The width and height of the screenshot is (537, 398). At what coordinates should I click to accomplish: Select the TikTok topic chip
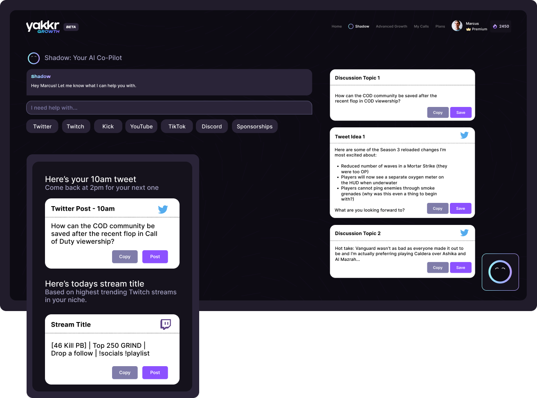(177, 127)
